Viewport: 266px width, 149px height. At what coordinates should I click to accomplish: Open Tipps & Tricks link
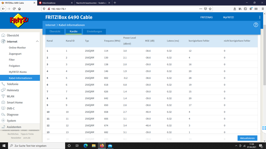point(27,134)
